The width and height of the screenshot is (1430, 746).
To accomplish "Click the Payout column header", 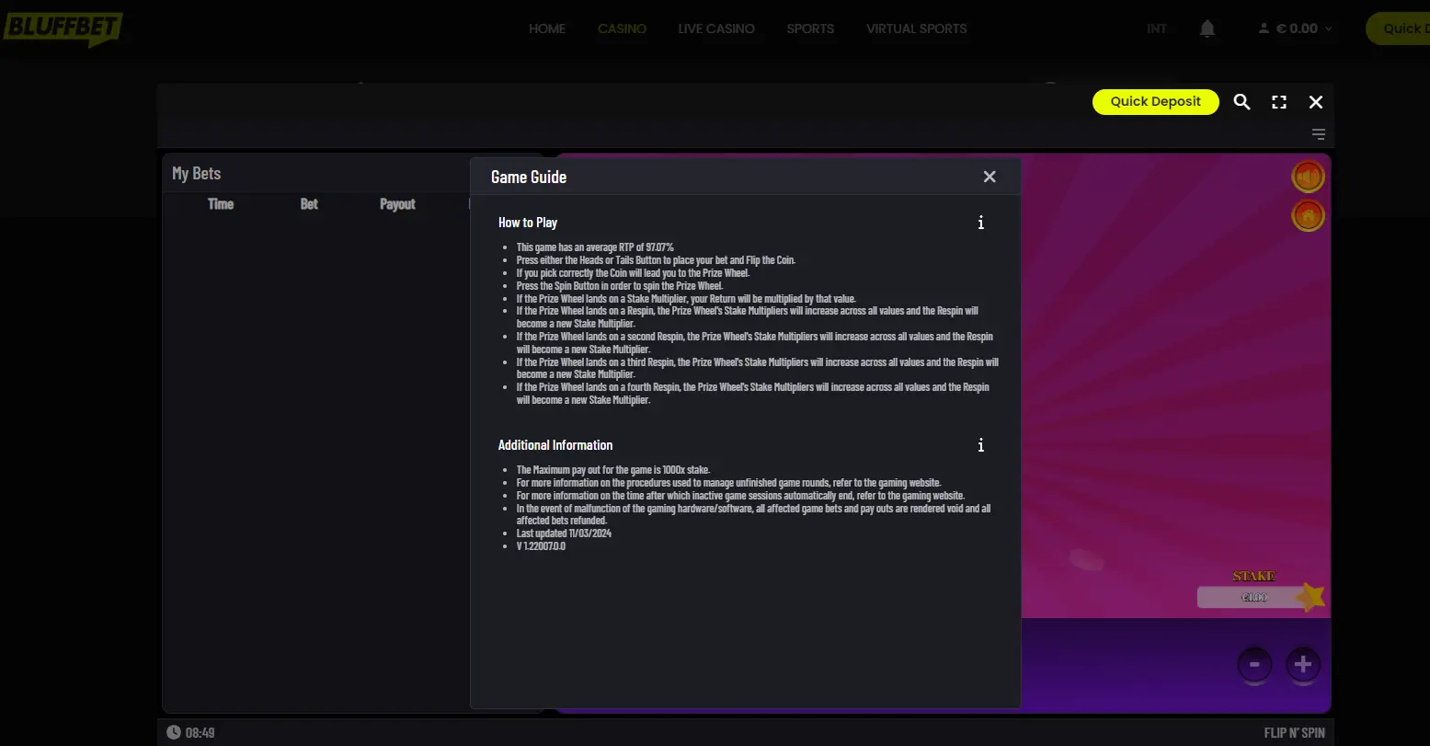I will pos(398,204).
